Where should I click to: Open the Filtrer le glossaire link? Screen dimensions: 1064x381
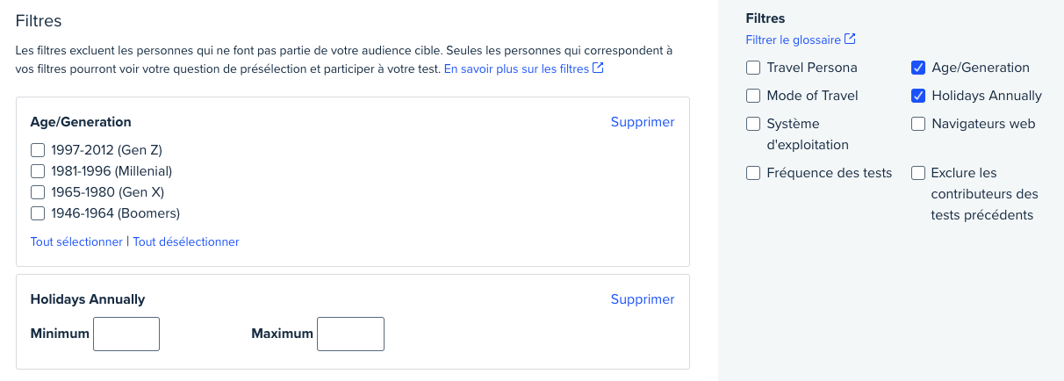(x=793, y=40)
